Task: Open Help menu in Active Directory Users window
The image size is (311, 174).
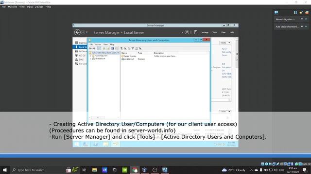Action: point(112,44)
